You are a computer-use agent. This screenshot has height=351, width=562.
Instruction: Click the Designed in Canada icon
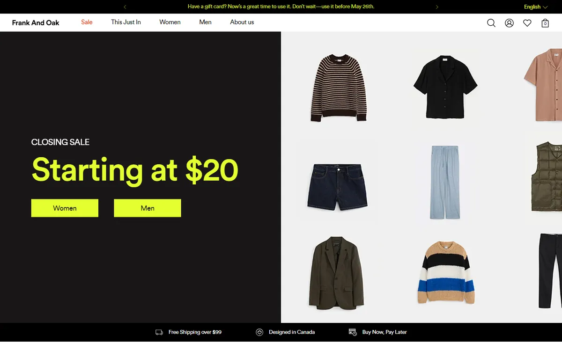[x=259, y=332]
